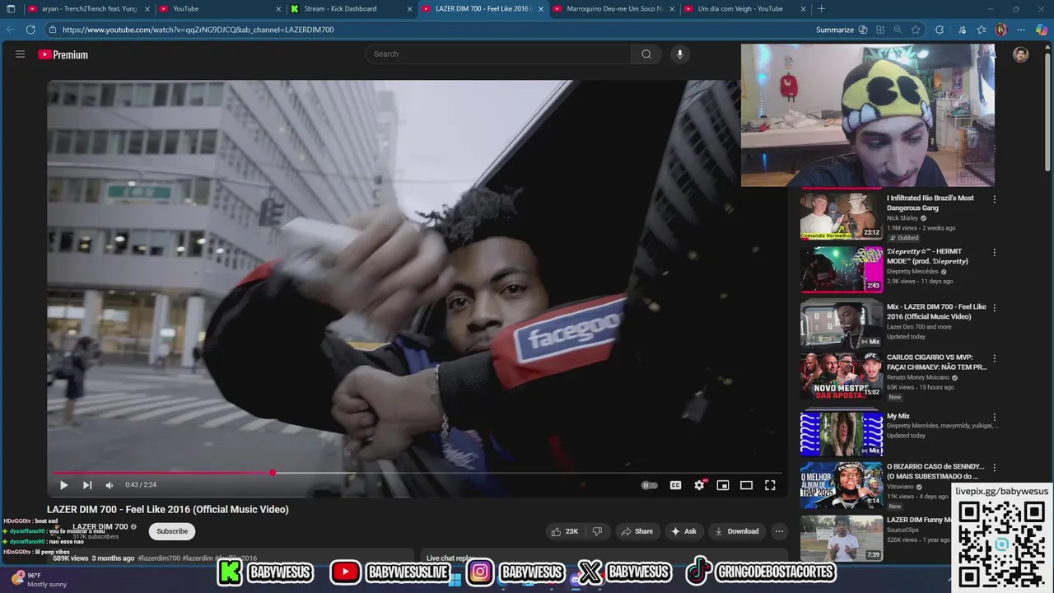Open thumbnail of Rio Brazil gang video
The image size is (1054, 593).
pyautogui.click(x=842, y=215)
